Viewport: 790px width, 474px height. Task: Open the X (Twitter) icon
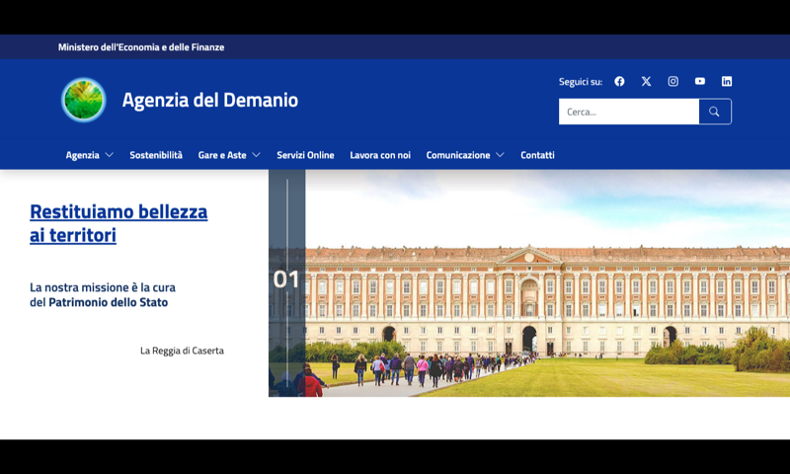click(x=646, y=81)
